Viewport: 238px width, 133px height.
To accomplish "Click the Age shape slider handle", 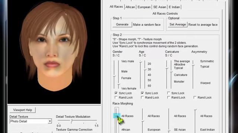I will (141, 62).
